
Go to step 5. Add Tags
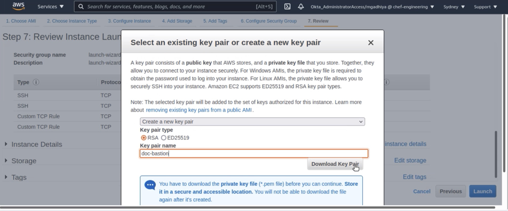(215, 21)
